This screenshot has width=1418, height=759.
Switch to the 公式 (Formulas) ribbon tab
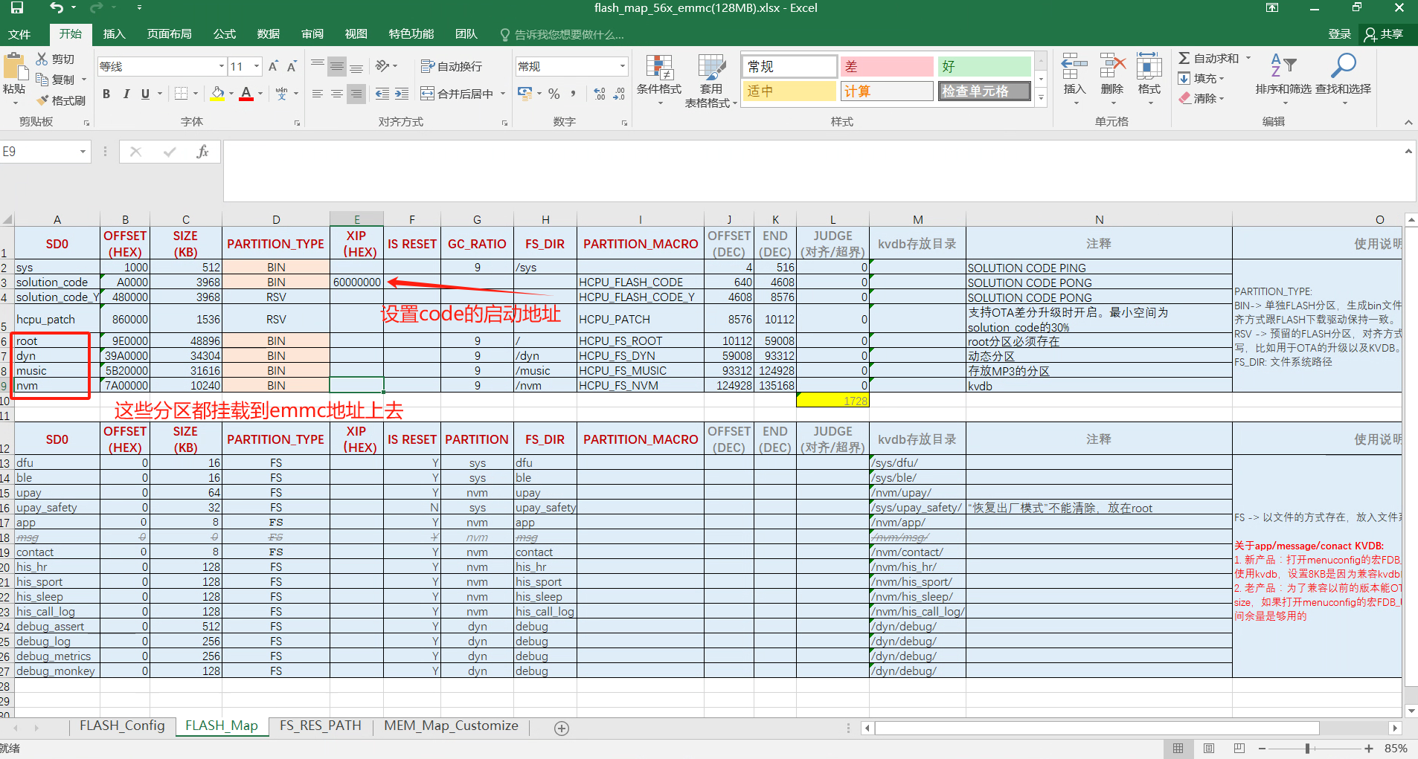coord(224,34)
